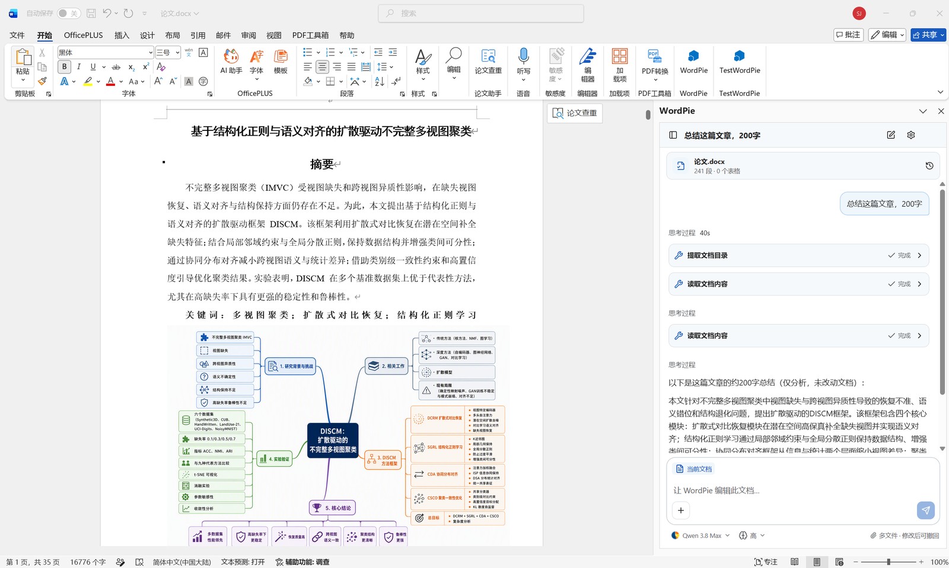Screen dimensions: 949x568
Task: Toggle superscript formatting
Action: pos(145,67)
